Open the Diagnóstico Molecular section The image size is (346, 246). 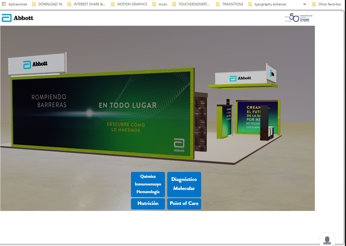(x=184, y=184)
